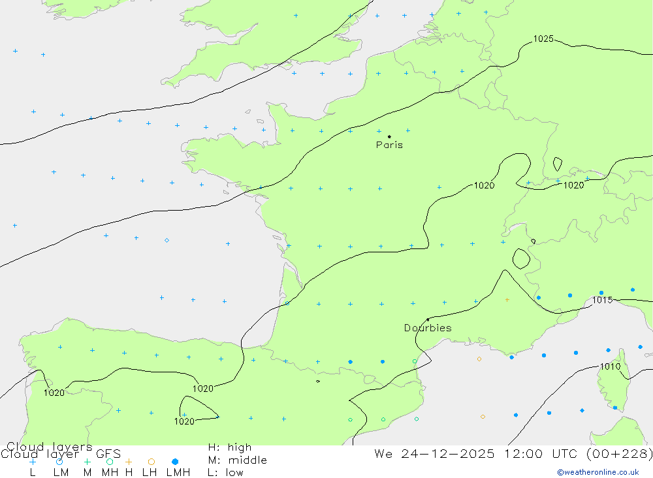The image size is (653, 478).
Task: Click the Dourbies city label
Action: click(428, 328)
